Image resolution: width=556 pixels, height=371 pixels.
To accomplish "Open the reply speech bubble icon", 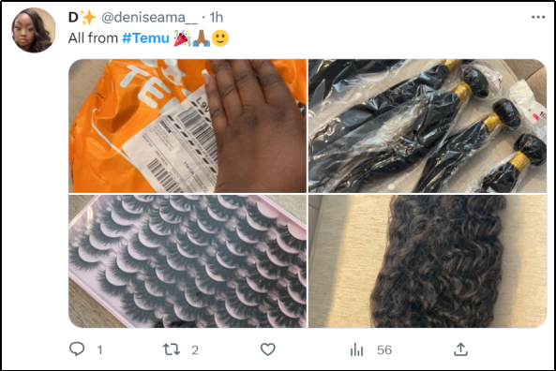I will click(x=77, y=349).
